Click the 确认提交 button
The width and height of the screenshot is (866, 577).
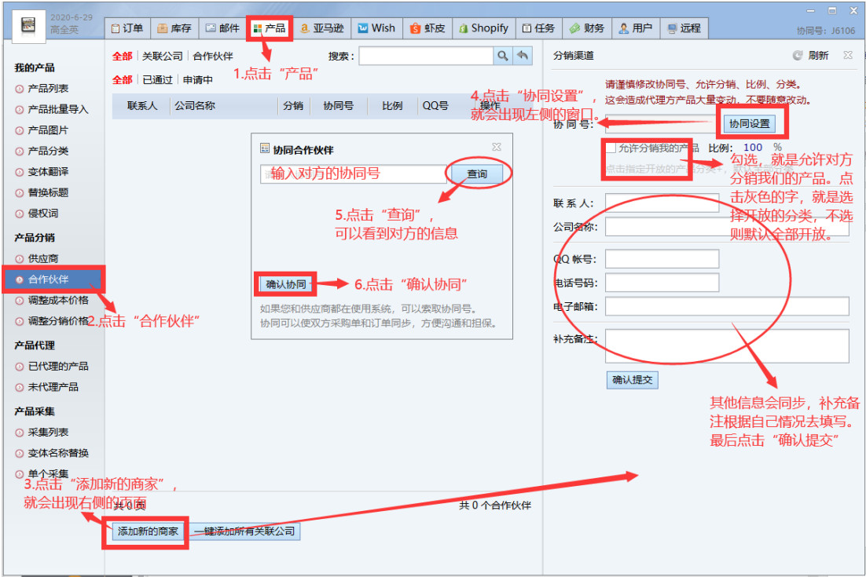632,380
